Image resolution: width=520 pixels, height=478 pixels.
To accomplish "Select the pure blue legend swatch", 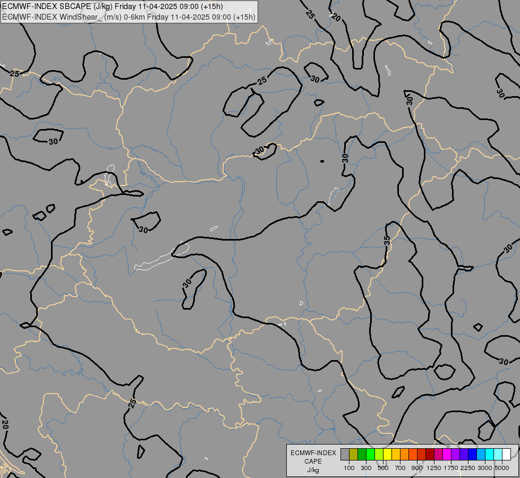I will click(x=473, y=455).
